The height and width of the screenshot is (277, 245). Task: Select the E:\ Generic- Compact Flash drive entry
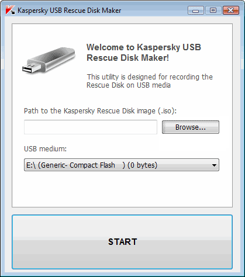92,165
